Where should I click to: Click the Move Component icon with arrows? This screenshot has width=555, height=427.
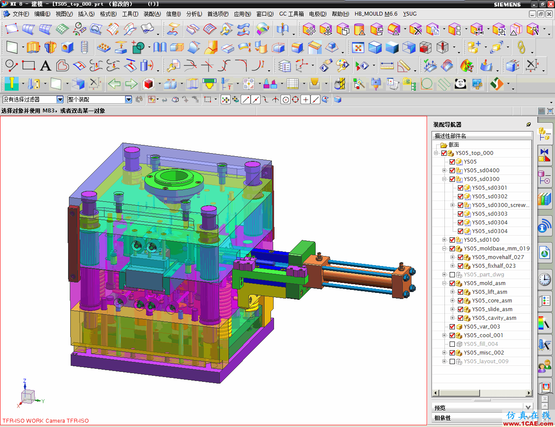click(309, 30)
